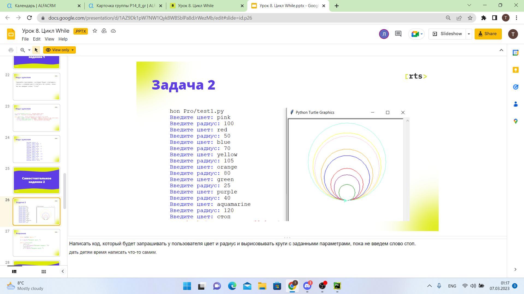Click the .PPTX format badge

pyautogui.click(x=81, y=31)
